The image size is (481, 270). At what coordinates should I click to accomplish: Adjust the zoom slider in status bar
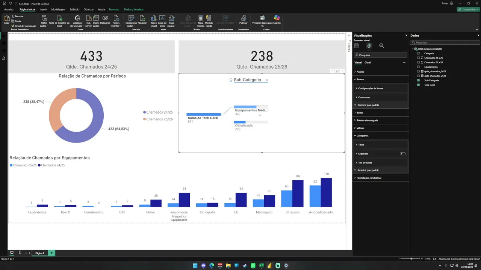point(412,259)
